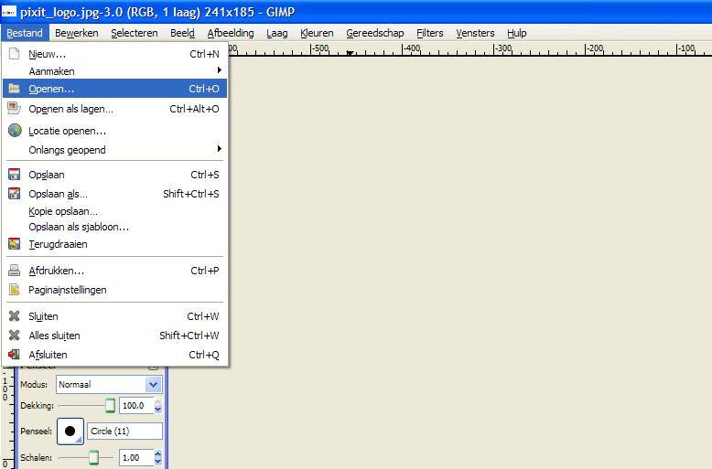712x469 pixels.
Task: Click the Ctrl+N shortcut text
Action: 204,54
